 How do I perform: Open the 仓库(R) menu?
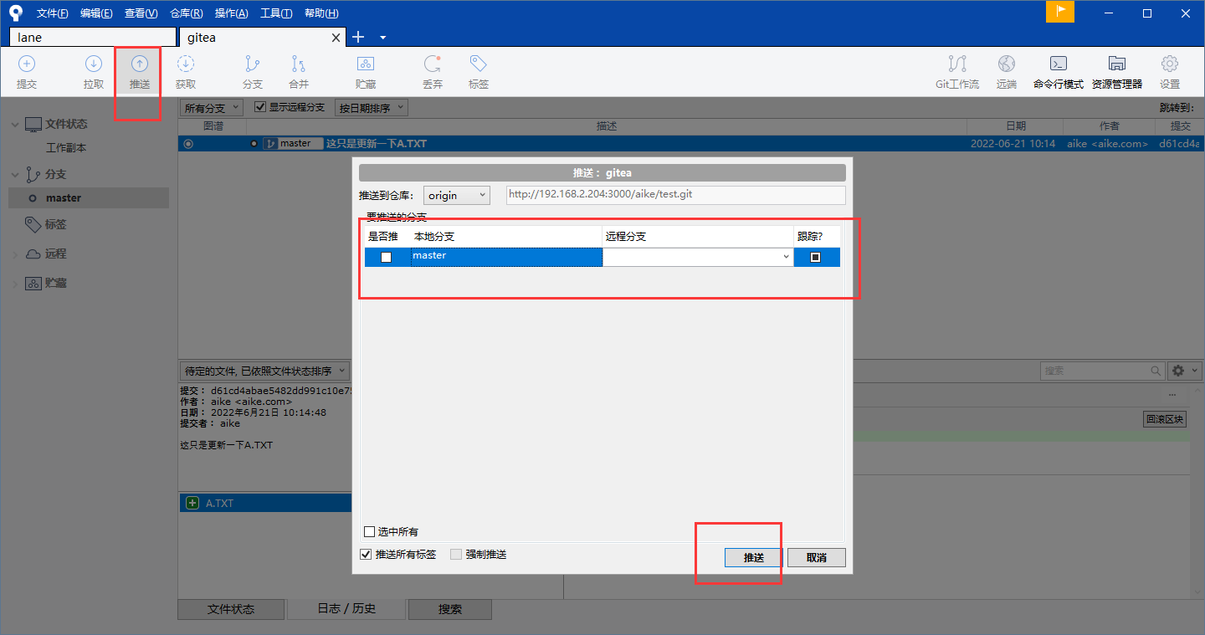pos(186,13)
